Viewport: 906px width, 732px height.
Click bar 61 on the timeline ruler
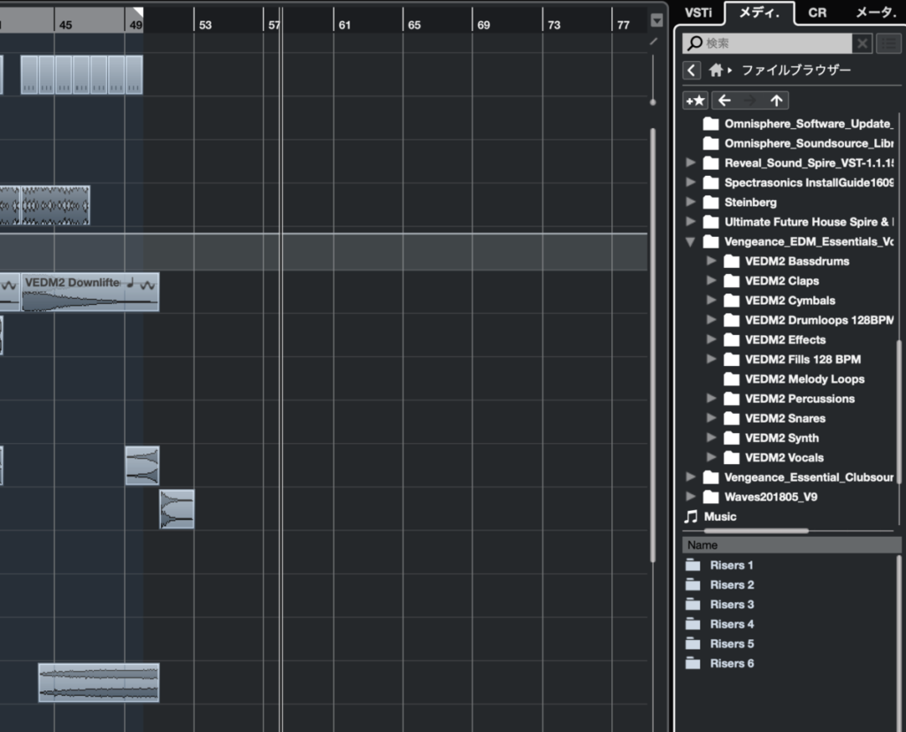[x=344, y=25]
